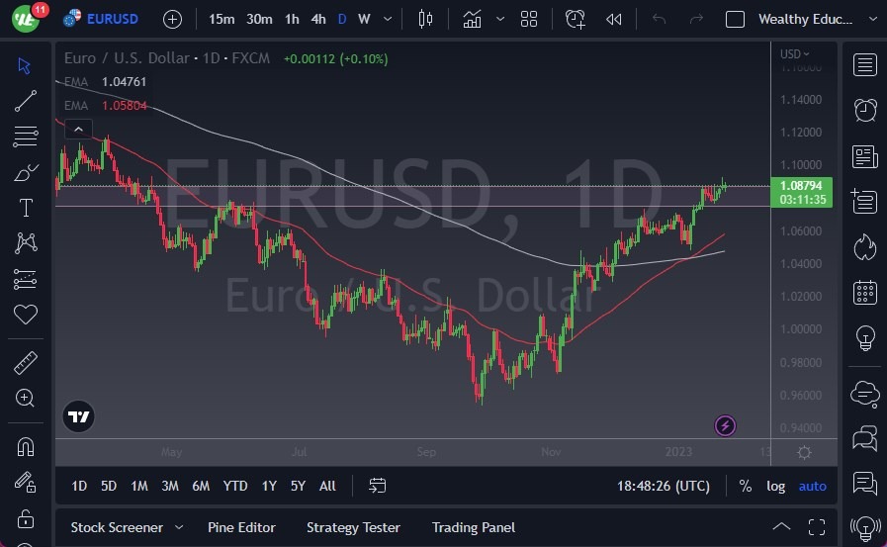887x547 pixels.
Task: Select the weekly W timeframe
Action: pyautogui.click(x=364, y=19)
